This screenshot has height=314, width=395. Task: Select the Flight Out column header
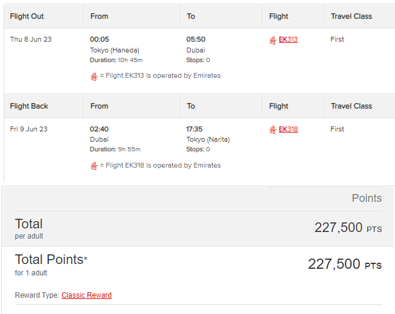pos(27,16)
